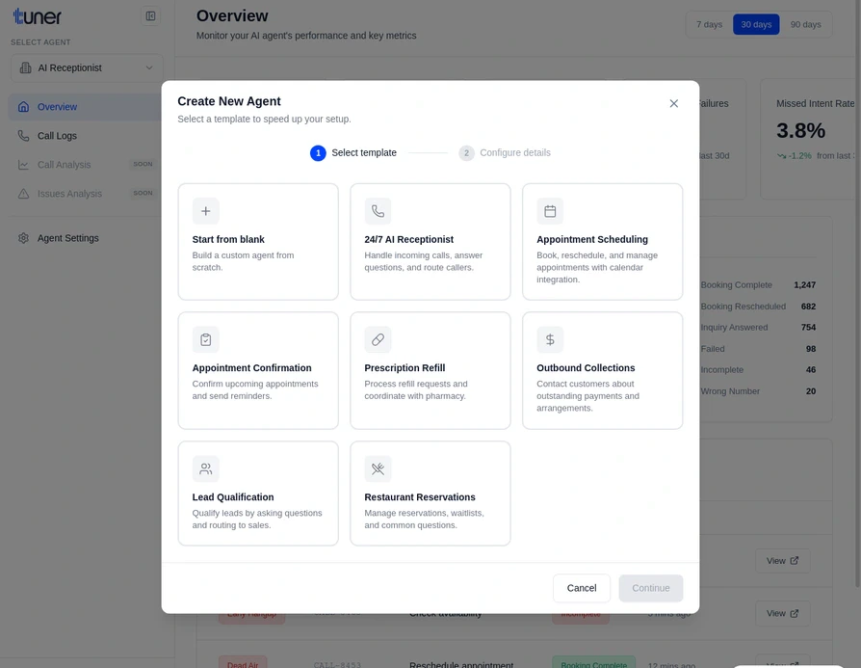Switch to the 90 days range

pyautogui.click(x=806, y=24)
